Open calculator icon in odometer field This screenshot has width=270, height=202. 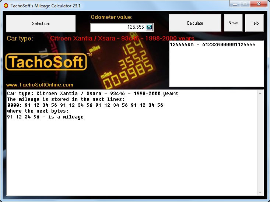coord(149,27)
